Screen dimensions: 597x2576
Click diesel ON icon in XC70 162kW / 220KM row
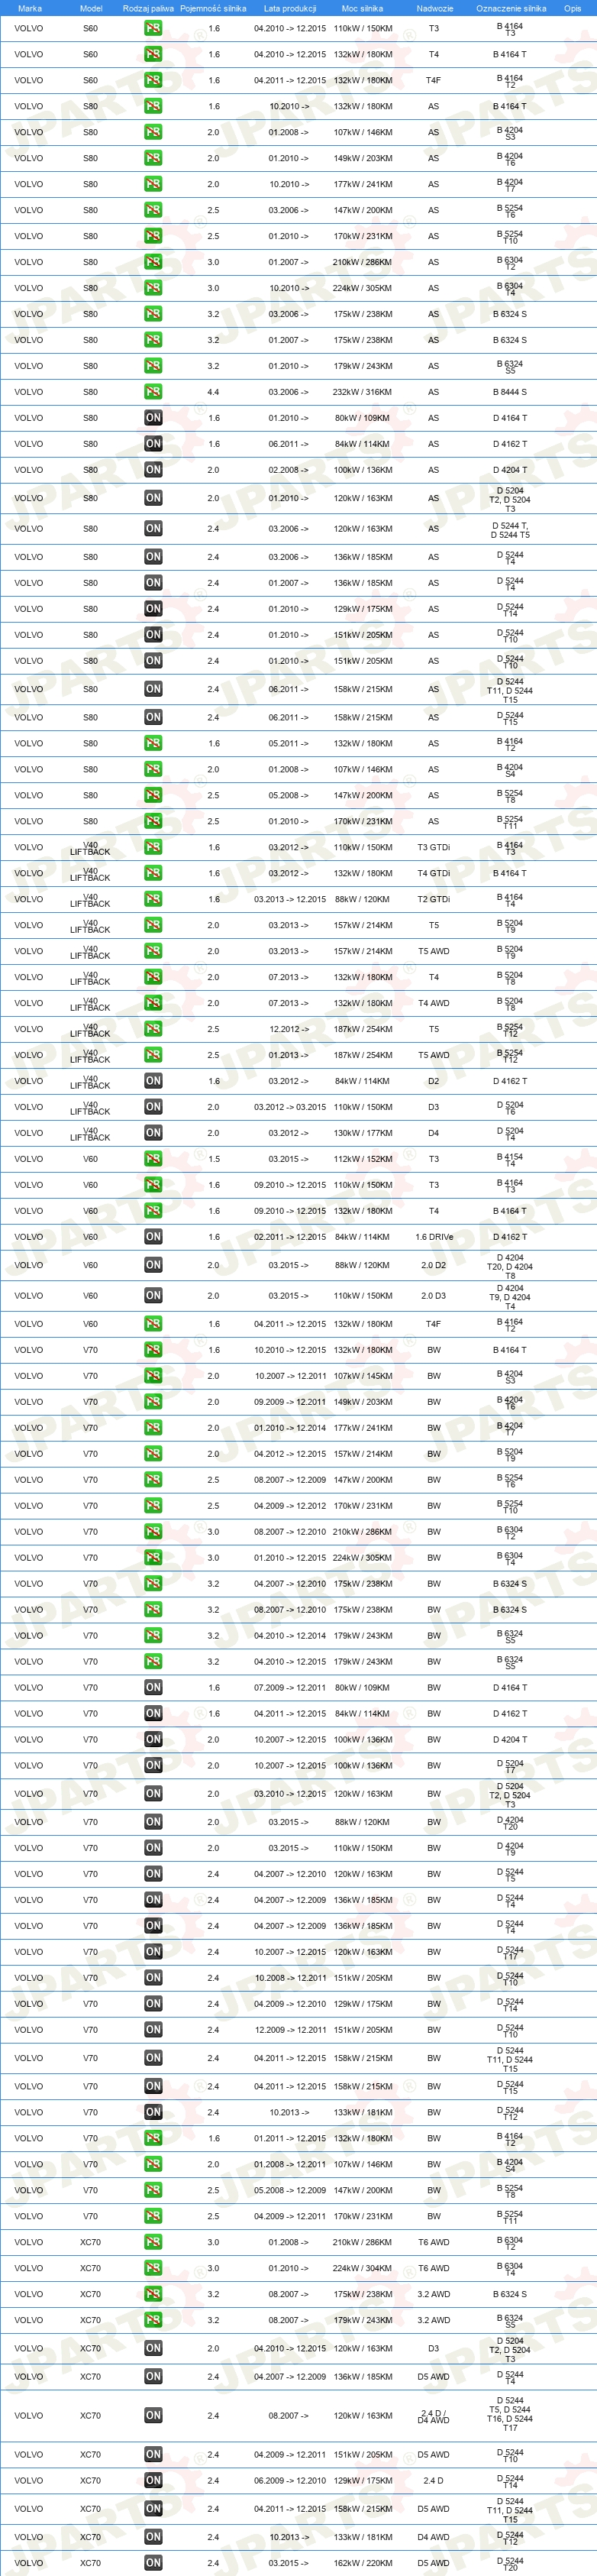pos(153,2563)
